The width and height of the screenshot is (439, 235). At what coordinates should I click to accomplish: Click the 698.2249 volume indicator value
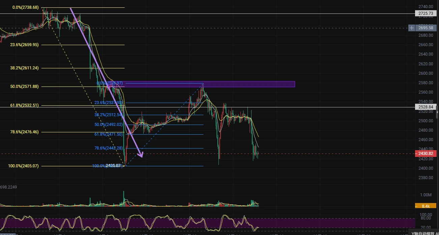(8, 187)
